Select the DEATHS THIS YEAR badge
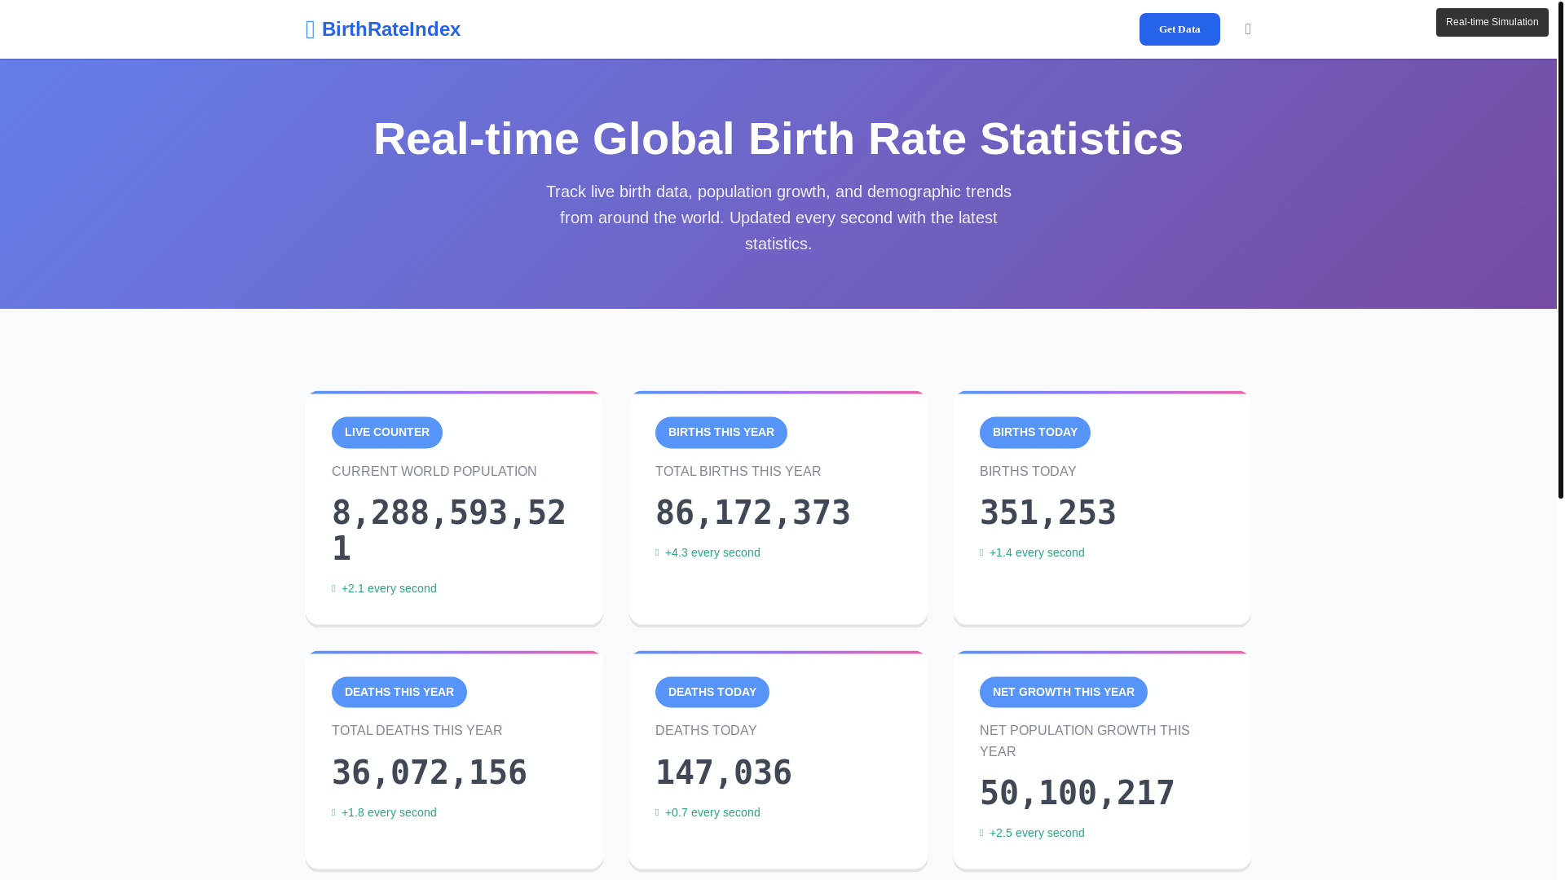The height and width of the screenshot is (880, 1565). point(399,692)
